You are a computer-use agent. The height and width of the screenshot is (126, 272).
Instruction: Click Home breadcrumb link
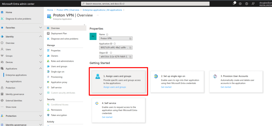[x=50, y=10]
